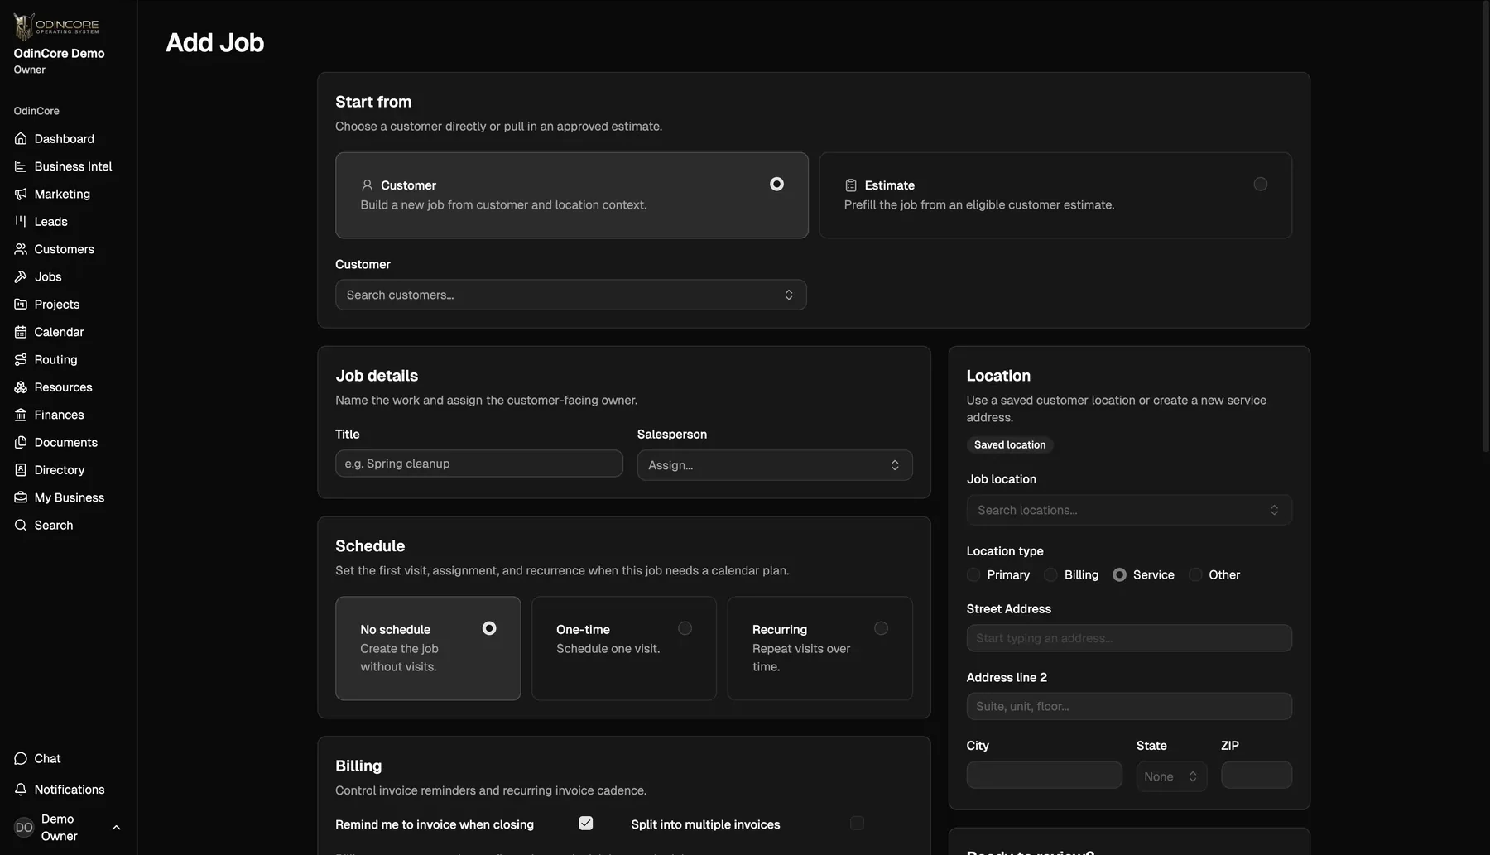Click the clipboard icon on Estimate card
Screen dimensions: 1490x855
(851, 185)
